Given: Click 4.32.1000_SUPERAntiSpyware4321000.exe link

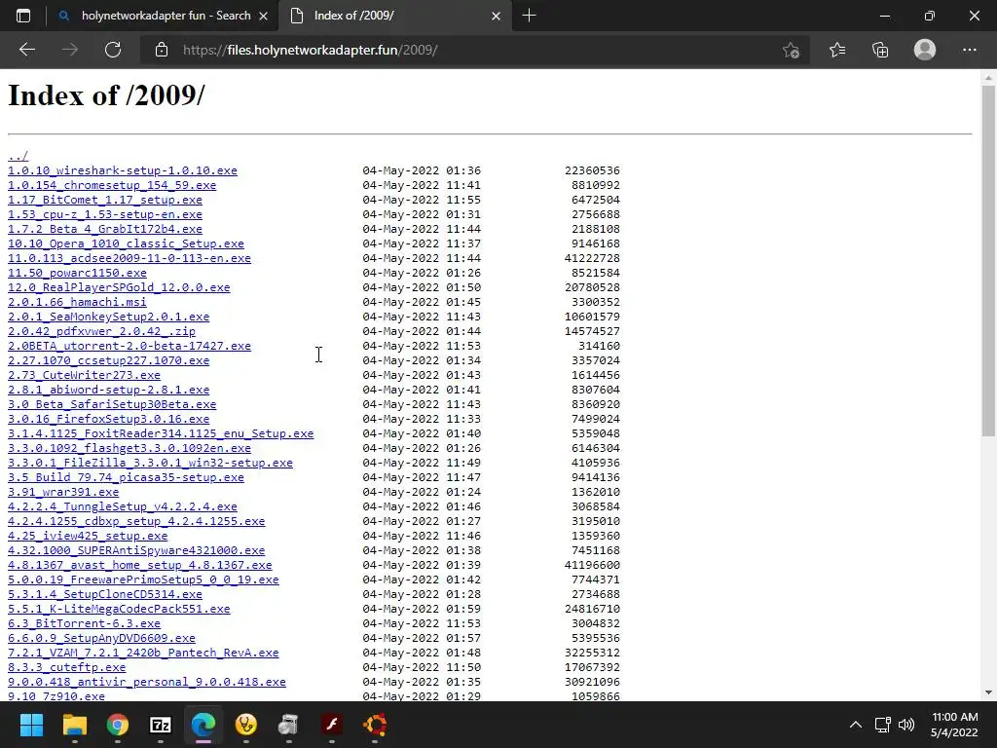Looking at the screenshot, I should (136, 551).
